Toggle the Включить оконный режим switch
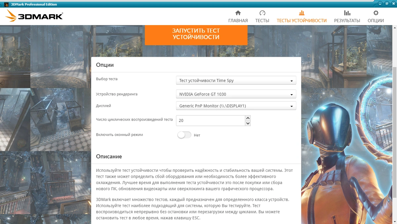Image resolution: width=397 pixels, height=224 pixels. (184, 135)
